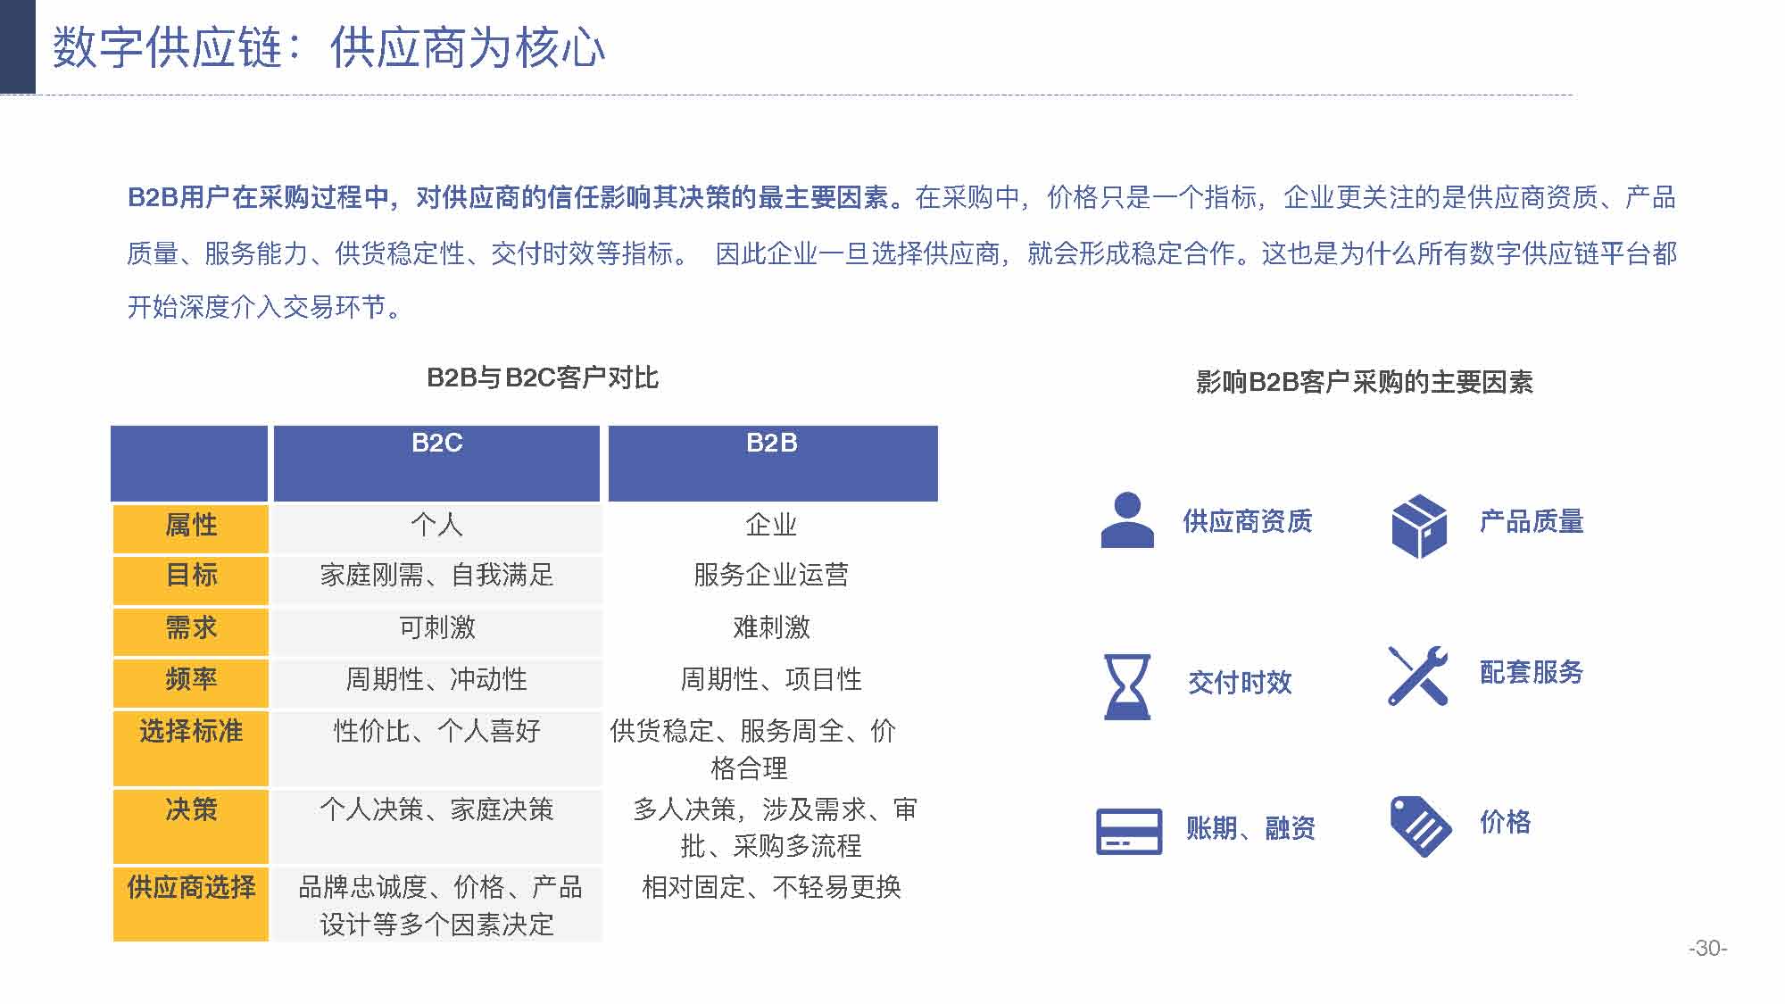Viewport: 1785px width, 1004px height.
Task: Select the 周期性、项目性 cell
Action: click(x=772, y=684)
